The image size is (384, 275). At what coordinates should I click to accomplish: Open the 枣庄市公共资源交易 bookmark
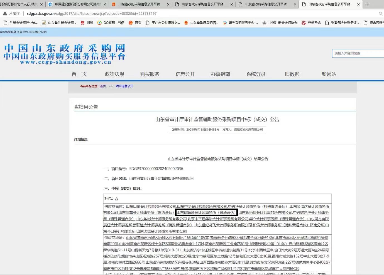(166, 23)
